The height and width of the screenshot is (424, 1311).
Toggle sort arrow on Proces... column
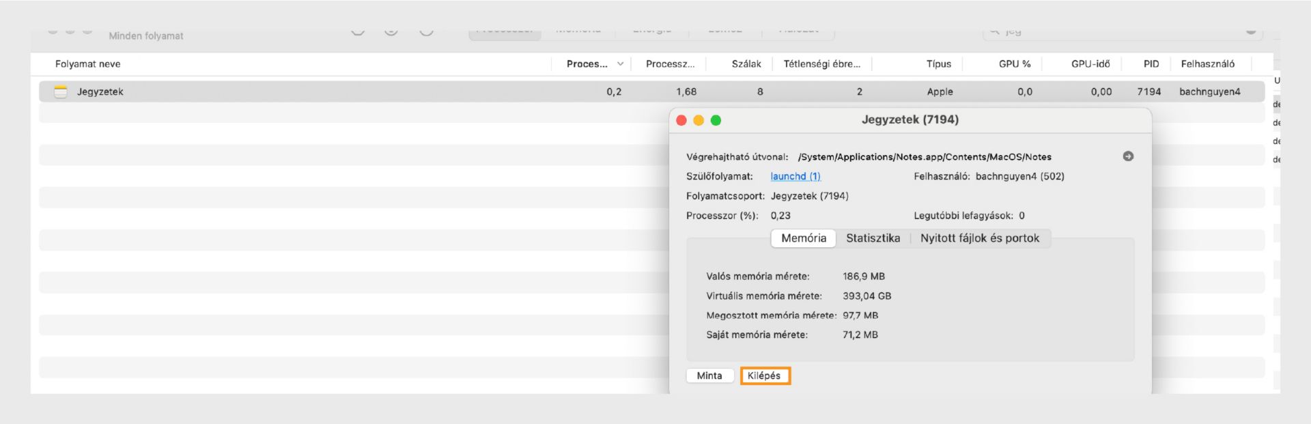point(620,64)
